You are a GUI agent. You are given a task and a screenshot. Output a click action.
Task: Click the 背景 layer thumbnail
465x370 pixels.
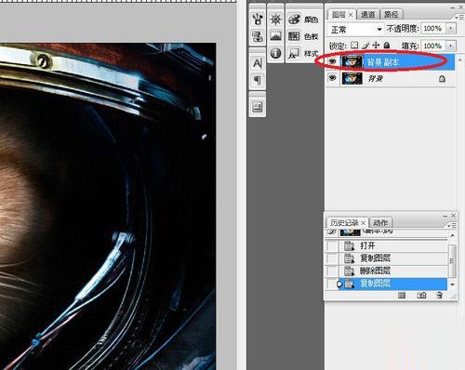(352, 78)
